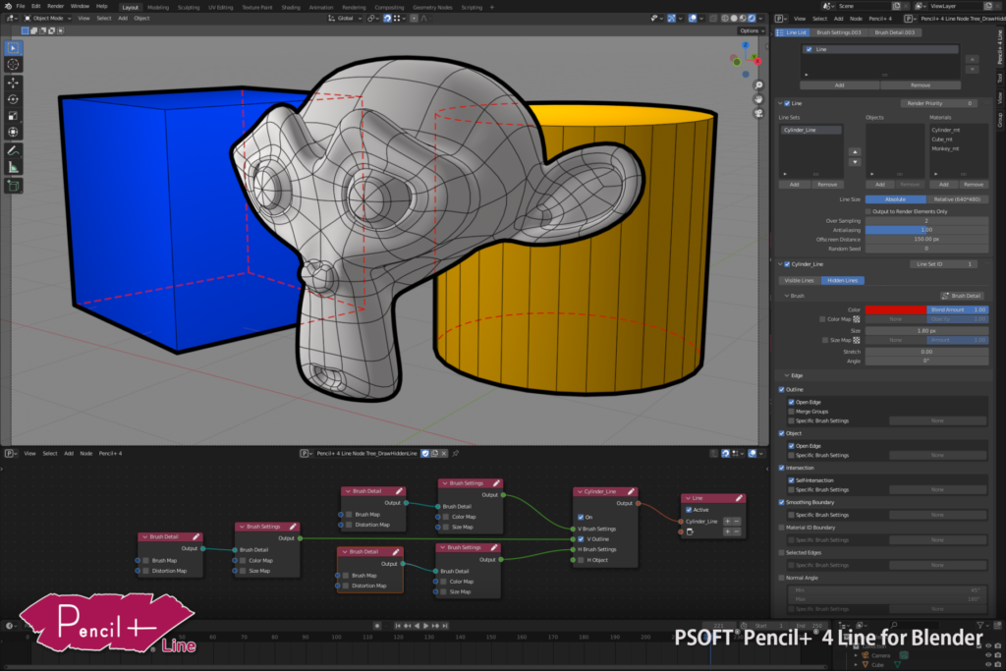
Task: Collapse the Edge section
Action: (787, 376)
